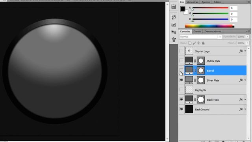
Task: Open the Actions panel play icon
Action: 174,25
